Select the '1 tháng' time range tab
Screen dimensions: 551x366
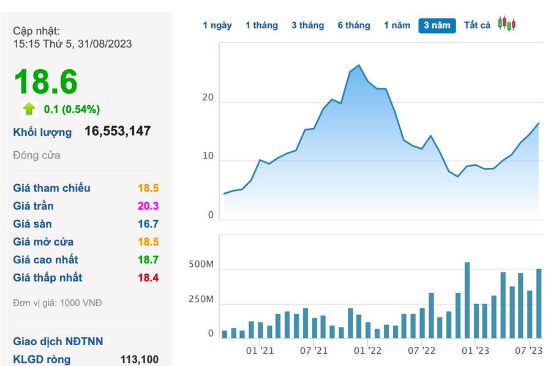(x=261, y=25)
